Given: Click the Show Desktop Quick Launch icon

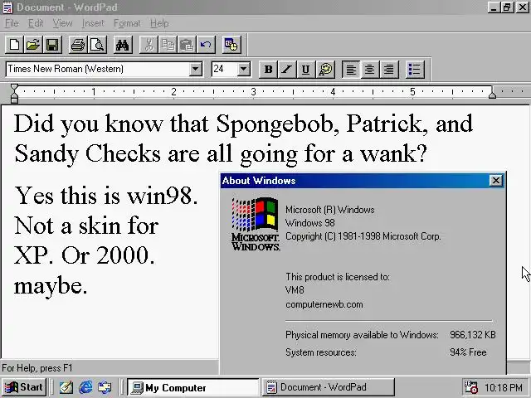Looking at the screenshot, I should click(66, 387).
